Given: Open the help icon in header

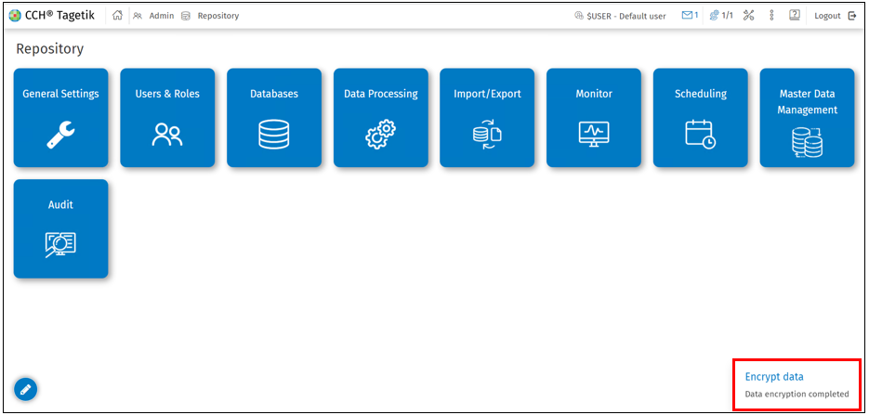Looking at the screenshot, I should pos(794,16).
